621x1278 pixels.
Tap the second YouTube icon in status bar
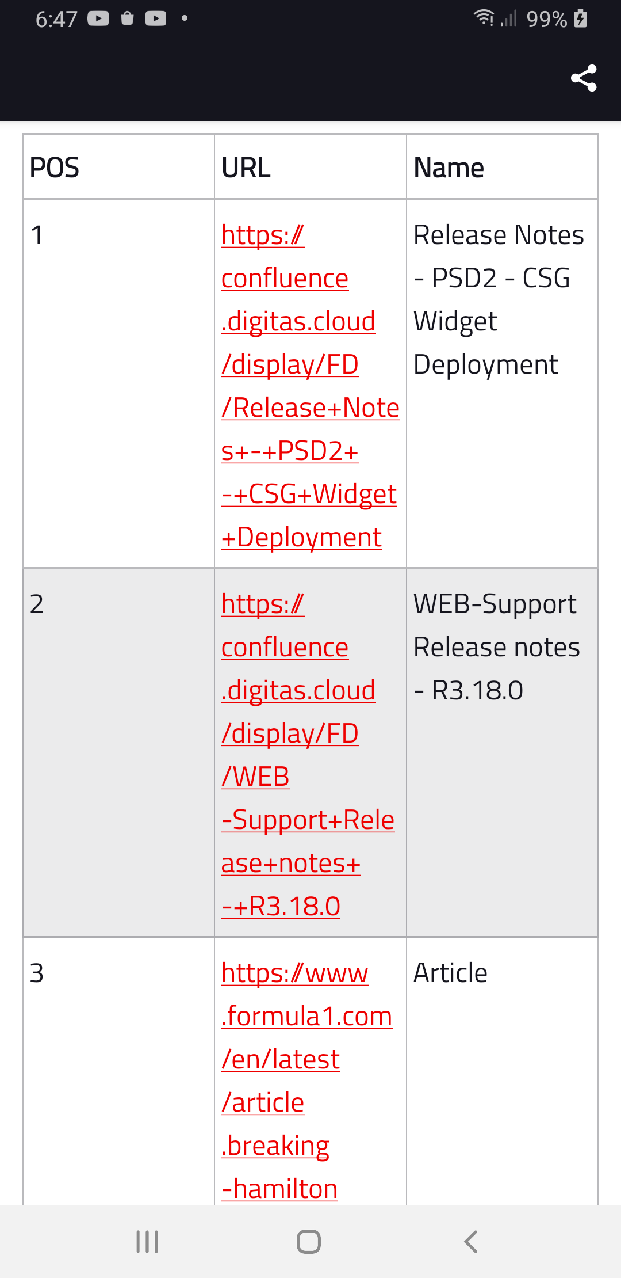(x=155, y=19)
